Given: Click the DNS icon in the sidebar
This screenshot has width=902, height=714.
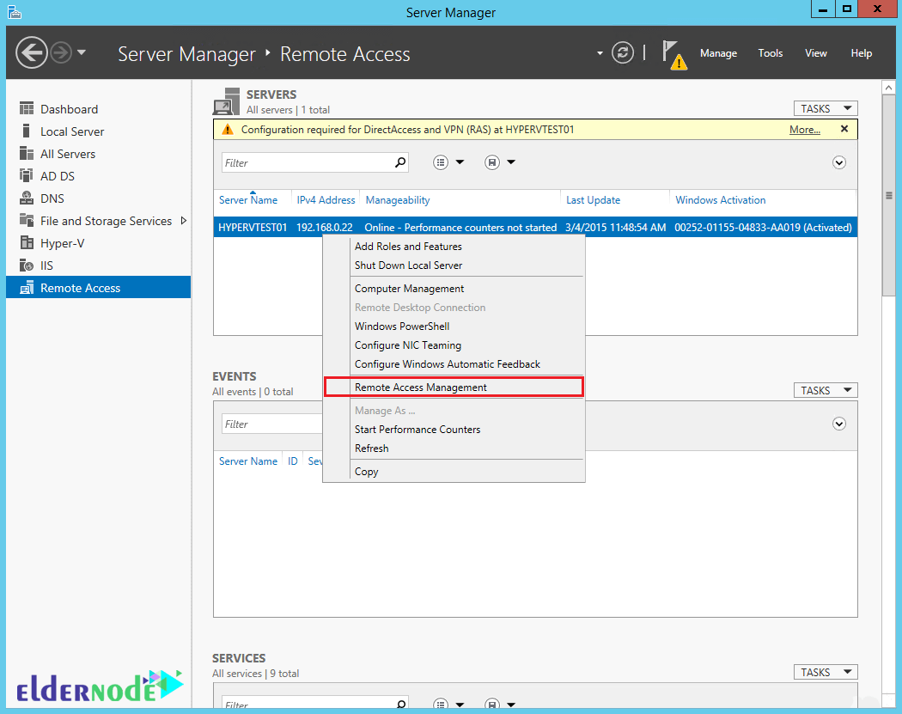Looking at the screenshot, I should pos(27,198).
